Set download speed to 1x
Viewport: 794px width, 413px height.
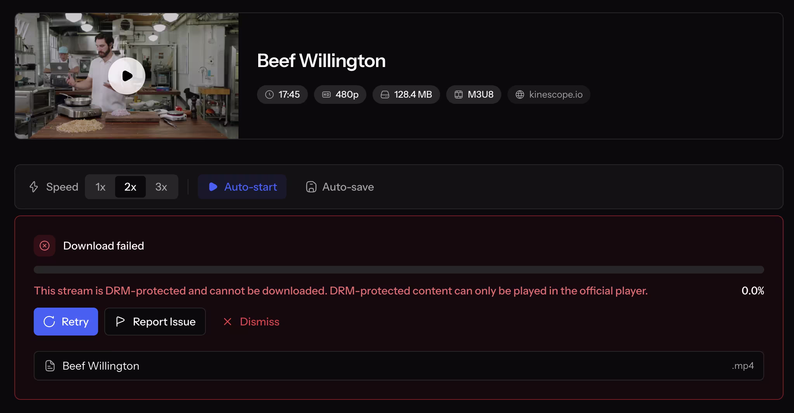click(100, 187)
